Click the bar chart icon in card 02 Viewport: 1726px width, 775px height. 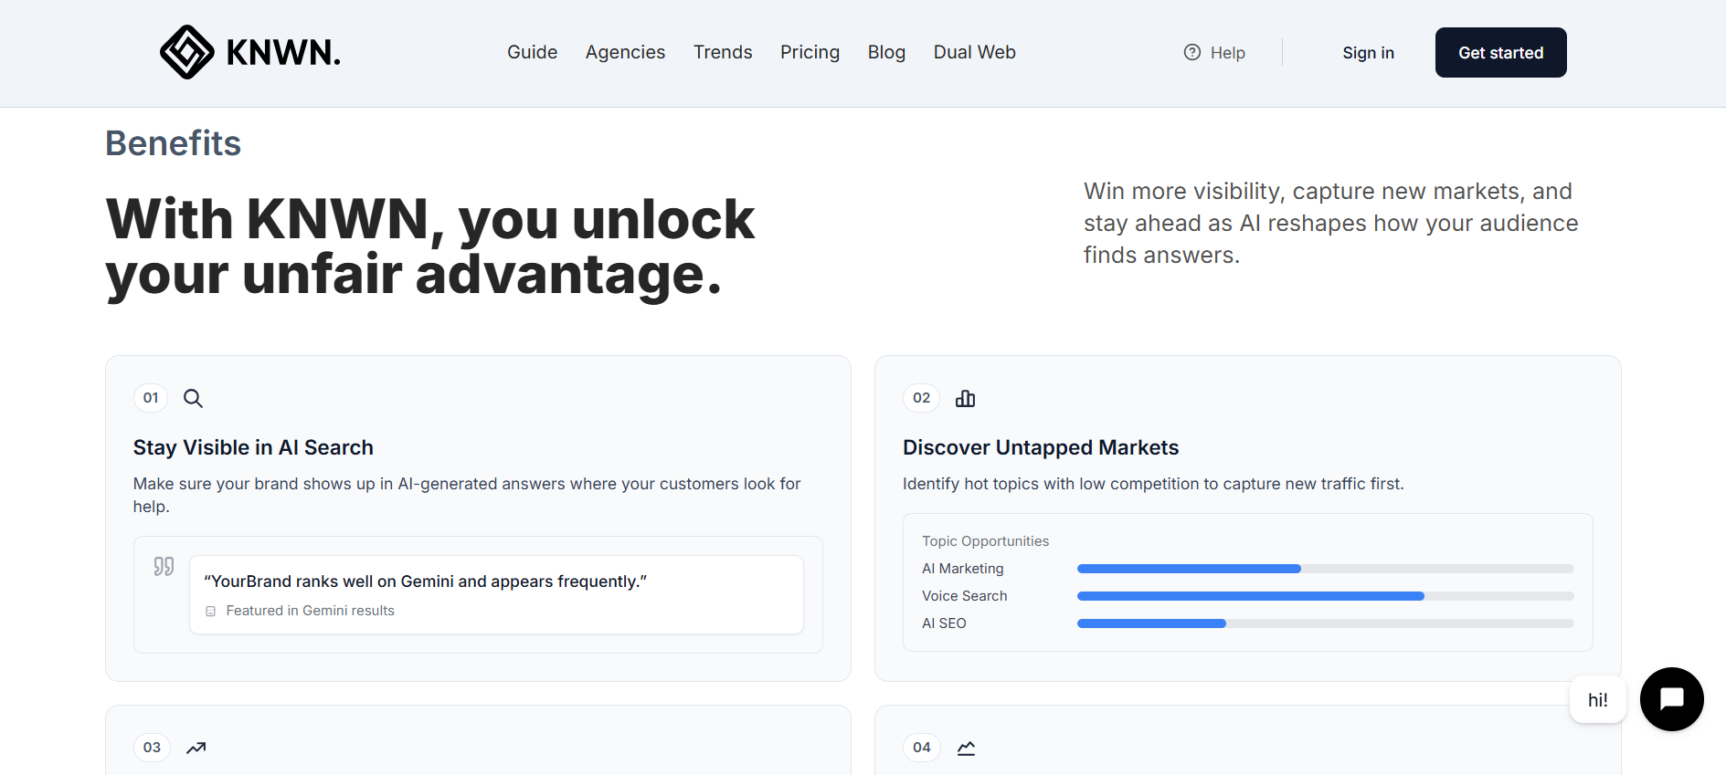pos(965,398)
